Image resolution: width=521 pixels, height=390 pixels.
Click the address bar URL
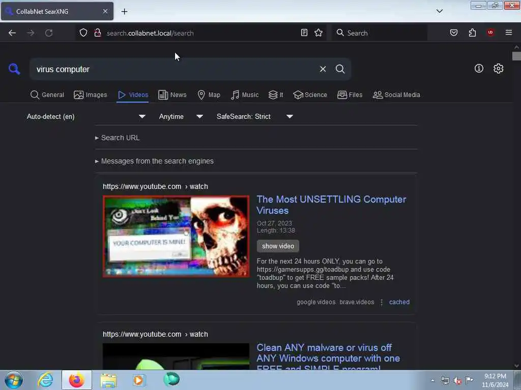pos(150,33)
